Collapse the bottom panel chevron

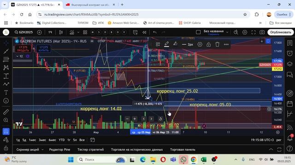pos(271,149)
